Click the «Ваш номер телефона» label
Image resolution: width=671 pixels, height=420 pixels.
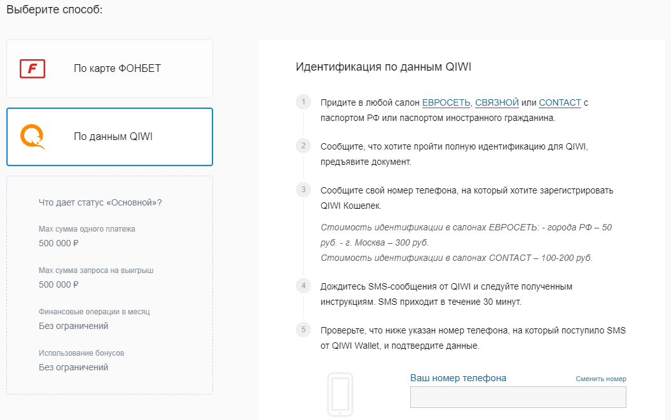pos(458,378)
